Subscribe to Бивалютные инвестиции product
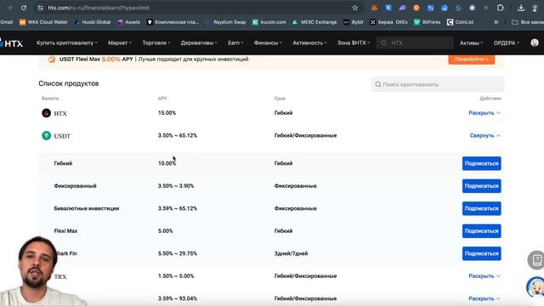This screenshot has height=306, width=544. coord(482,208)
